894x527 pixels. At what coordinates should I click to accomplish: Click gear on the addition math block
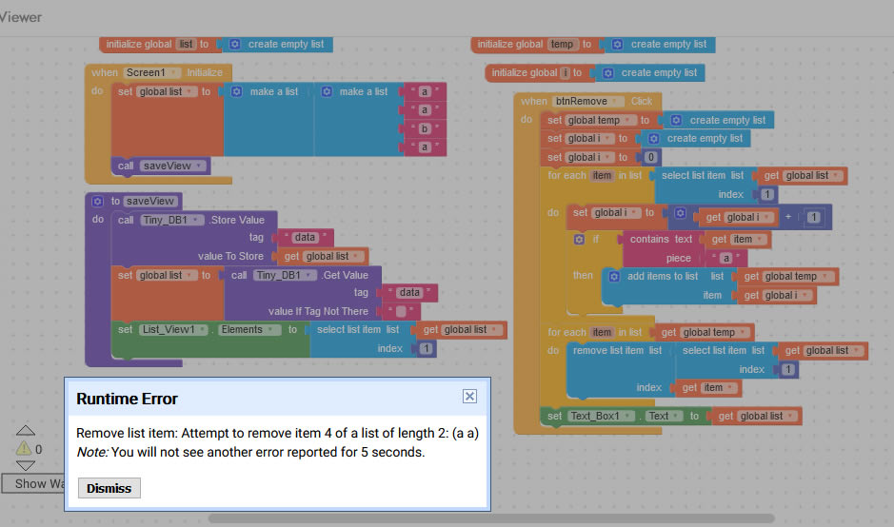coord(680,218)
